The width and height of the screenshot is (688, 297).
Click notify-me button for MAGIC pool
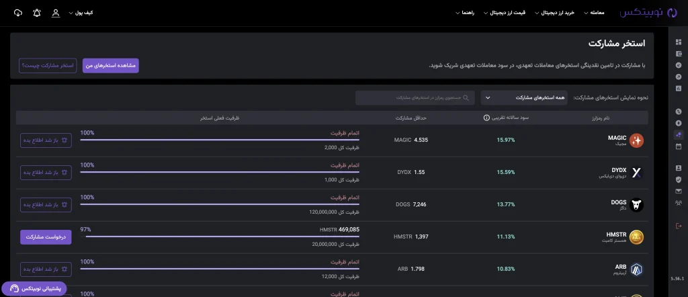coord(46,140)
